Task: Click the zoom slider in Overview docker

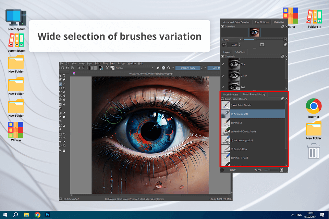Action: click(263, 39)
